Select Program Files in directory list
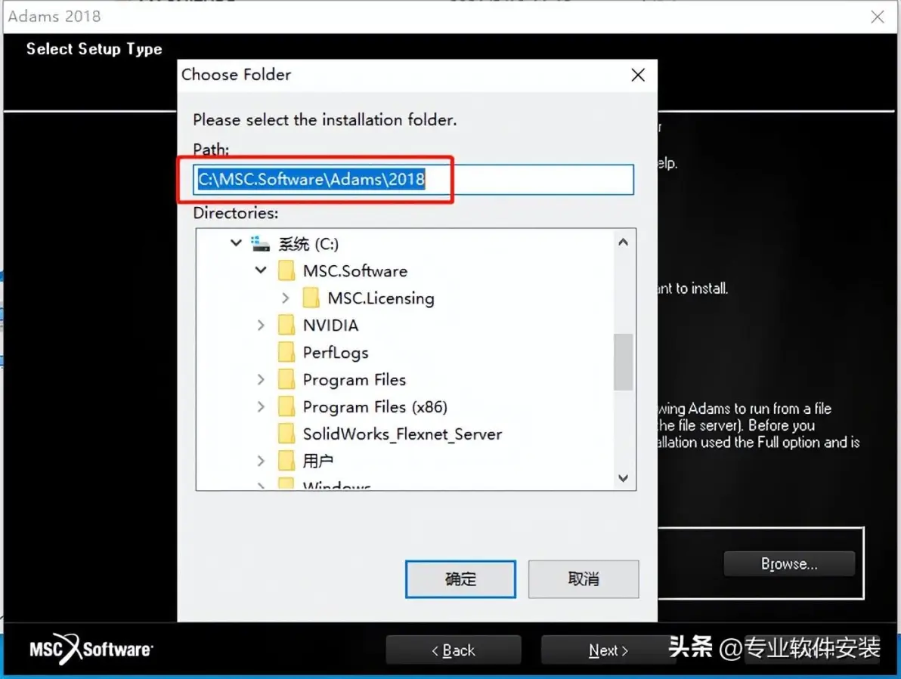 [354, 380]
